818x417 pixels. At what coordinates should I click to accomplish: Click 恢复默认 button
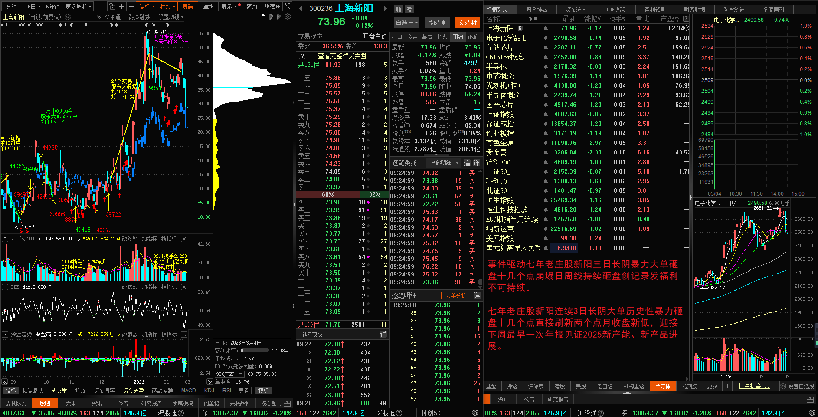click(x=33, y=391)
